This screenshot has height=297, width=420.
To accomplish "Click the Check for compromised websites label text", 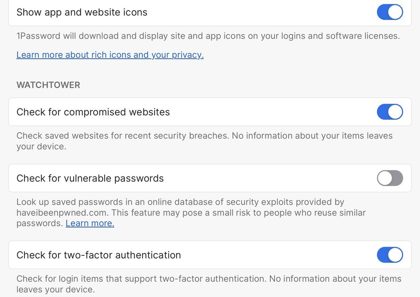I will coord(93,112).
